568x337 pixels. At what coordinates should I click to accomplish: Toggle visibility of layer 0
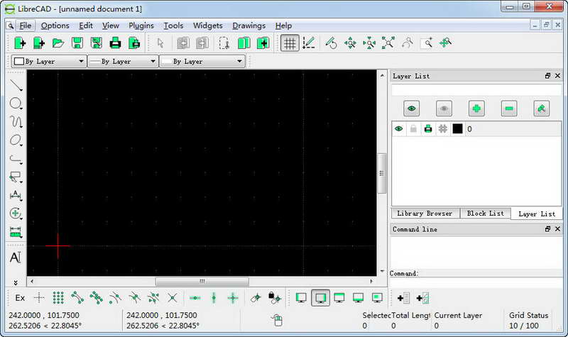(399, 129)
